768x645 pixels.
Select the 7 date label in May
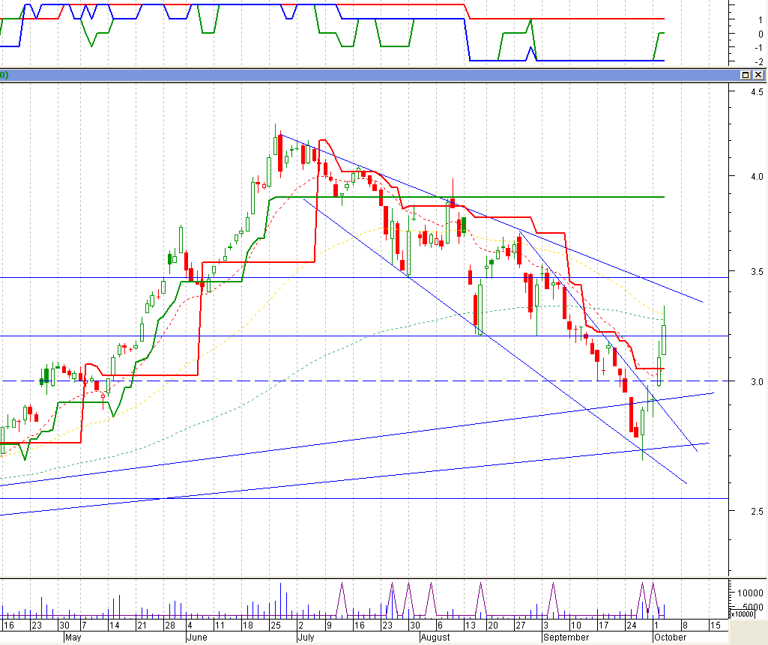[x=84, y=626]
